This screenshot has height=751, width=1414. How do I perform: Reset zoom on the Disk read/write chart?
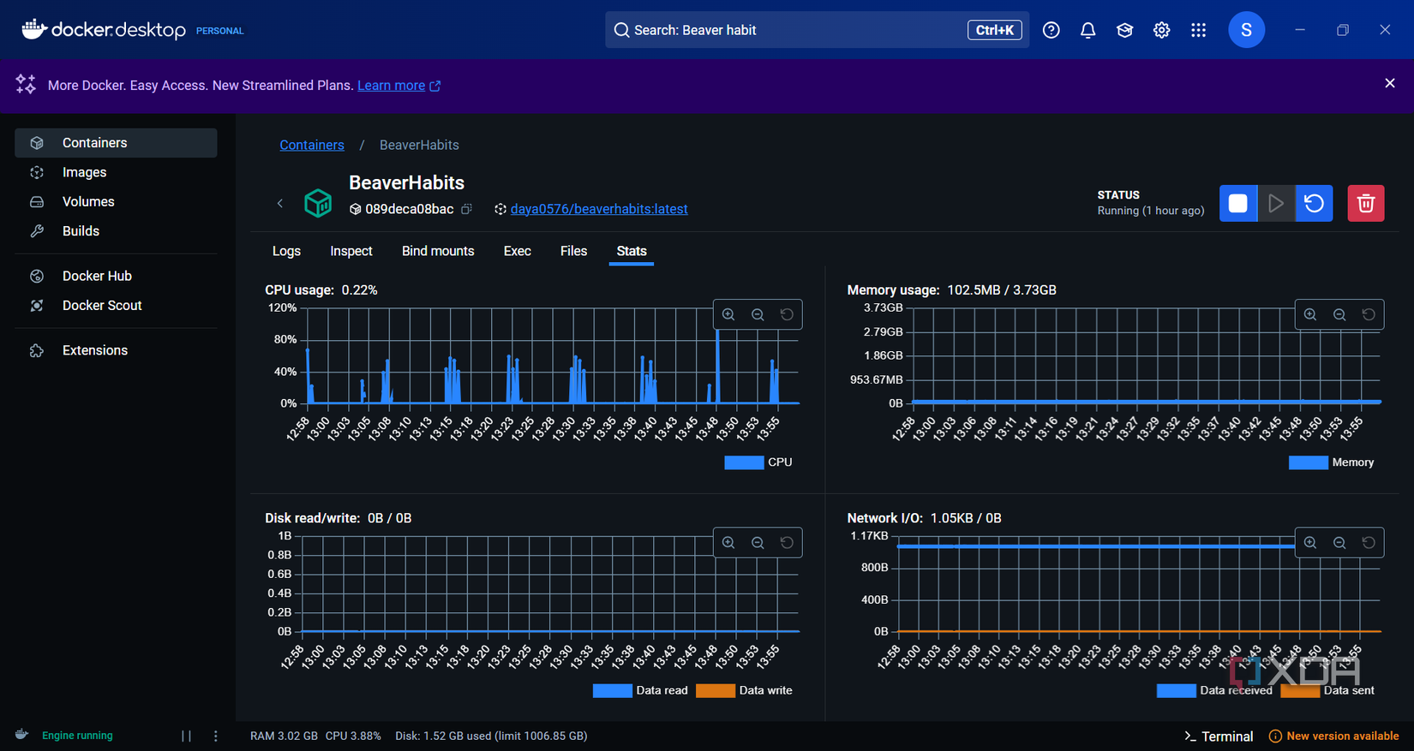pyautogui.click(x=787, y=543)
